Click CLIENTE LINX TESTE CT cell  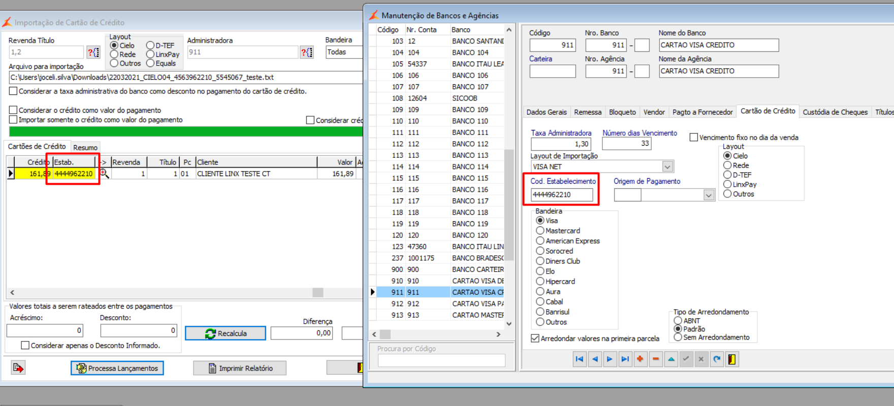pos(256,174)
